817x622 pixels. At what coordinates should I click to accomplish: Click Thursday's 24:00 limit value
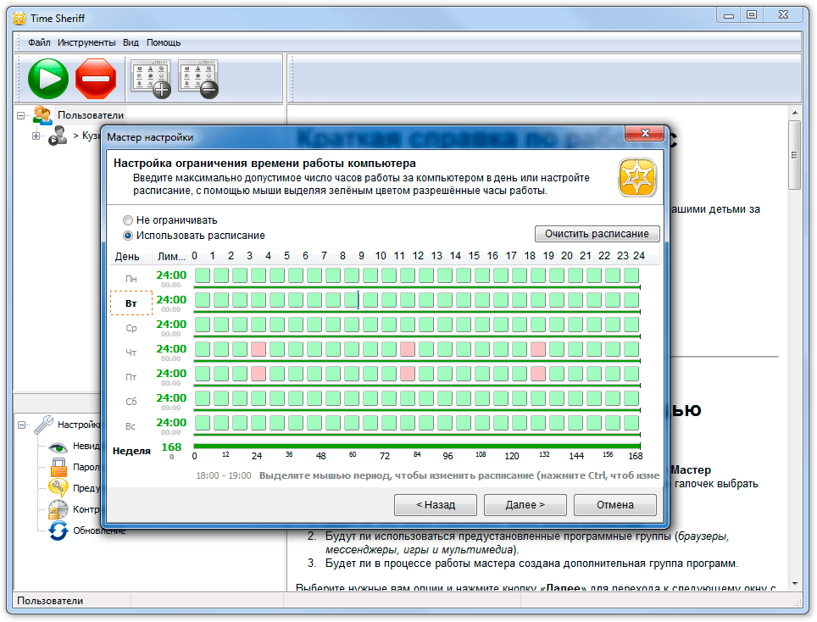(171, 348)
